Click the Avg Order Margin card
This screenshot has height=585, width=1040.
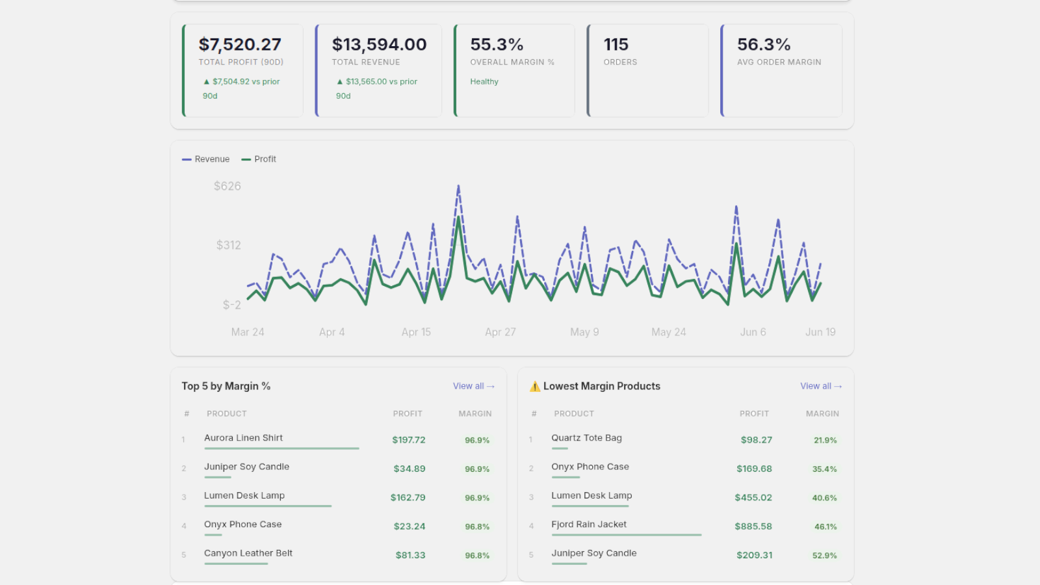781,71
